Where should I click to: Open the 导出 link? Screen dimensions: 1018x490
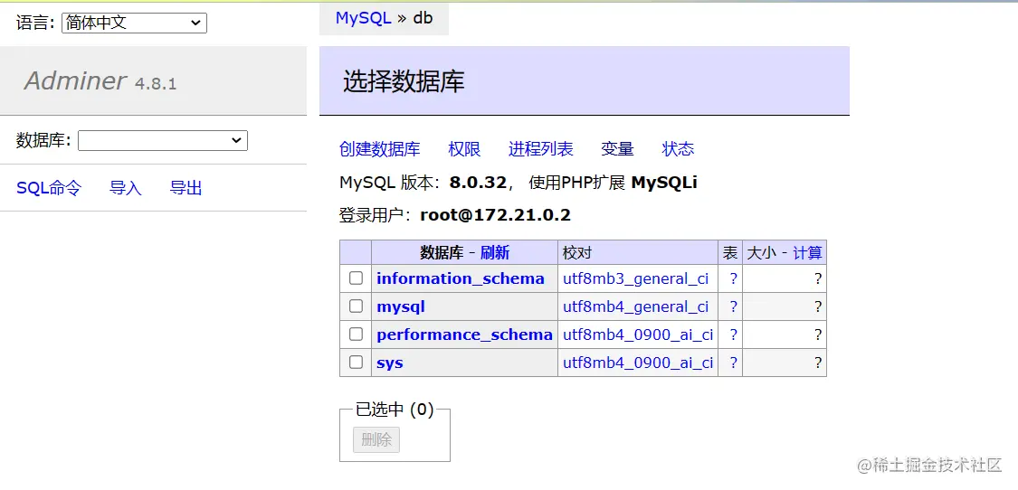(186, 188)
